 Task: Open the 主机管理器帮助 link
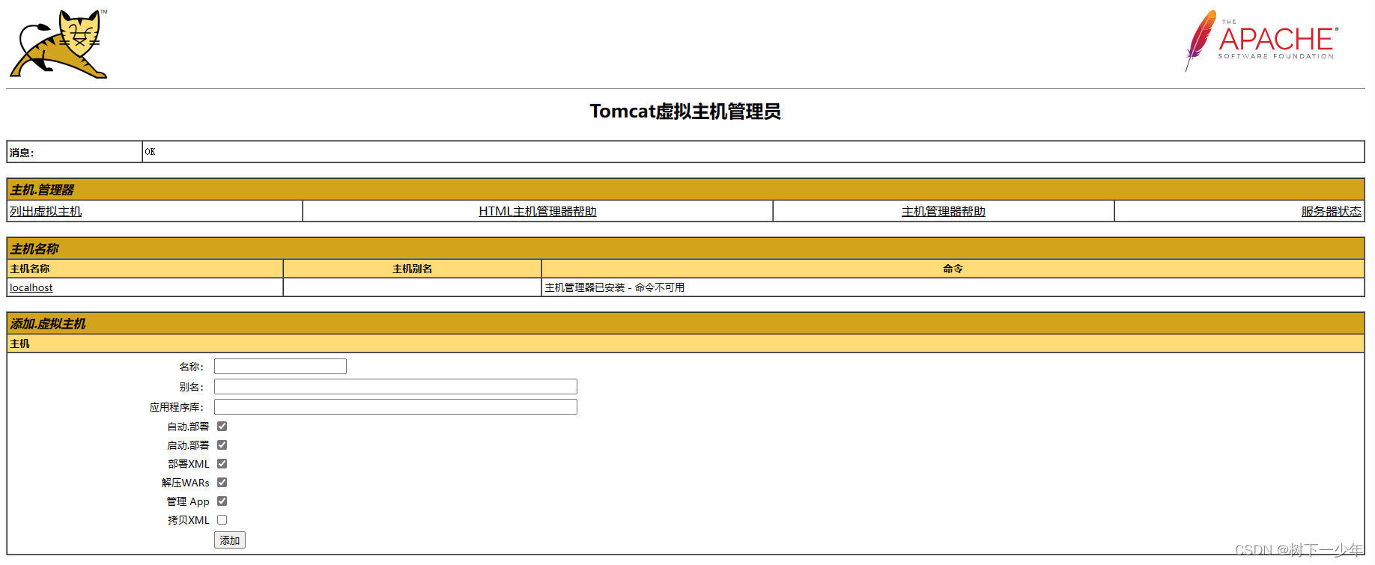pos(944,212)
